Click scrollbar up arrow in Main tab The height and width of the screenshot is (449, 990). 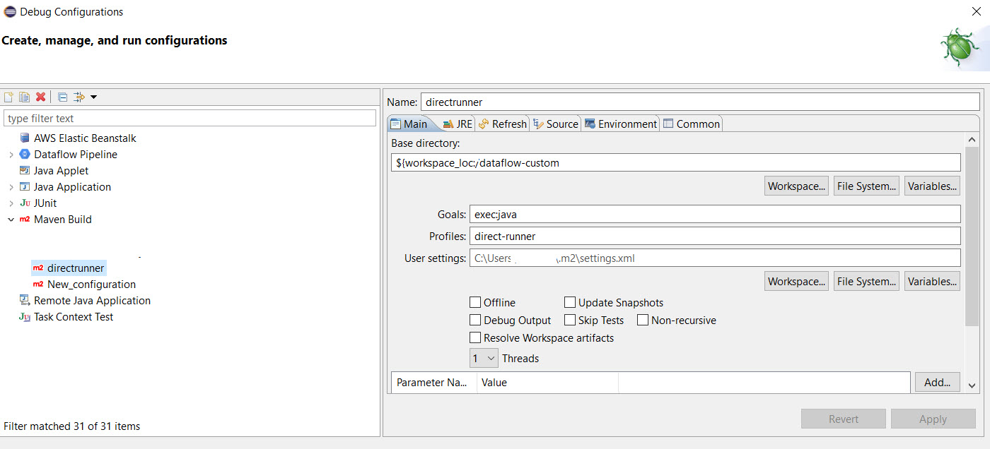(x=972, y=140)
